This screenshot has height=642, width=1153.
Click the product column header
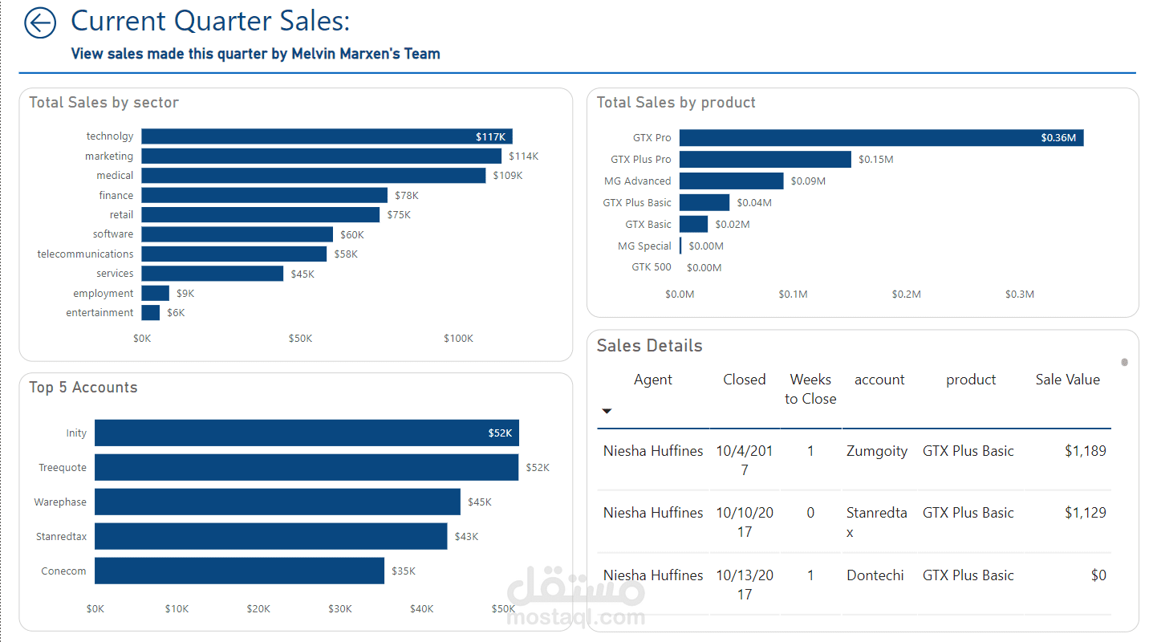(971, 380)
